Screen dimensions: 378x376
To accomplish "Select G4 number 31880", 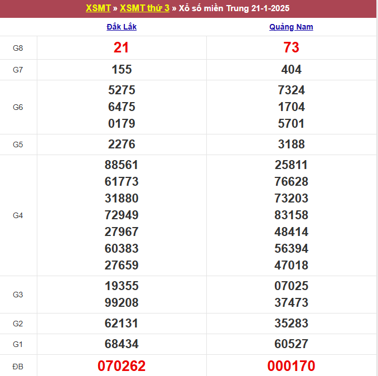I will pyautogui.click(x=122, y=198).
